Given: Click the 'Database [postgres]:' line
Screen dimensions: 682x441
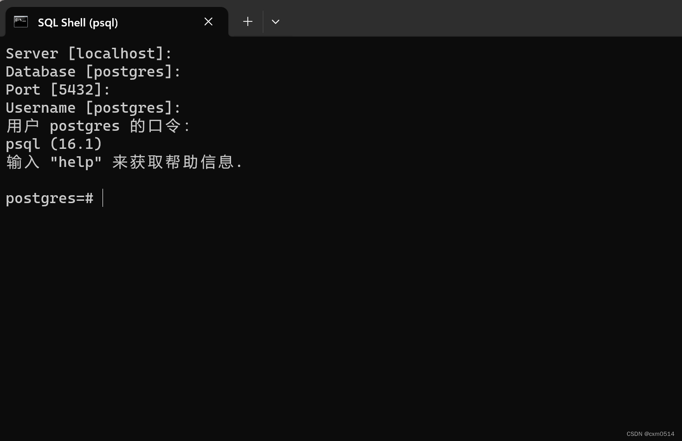Looking at the screenshot, I should (92, 71).
